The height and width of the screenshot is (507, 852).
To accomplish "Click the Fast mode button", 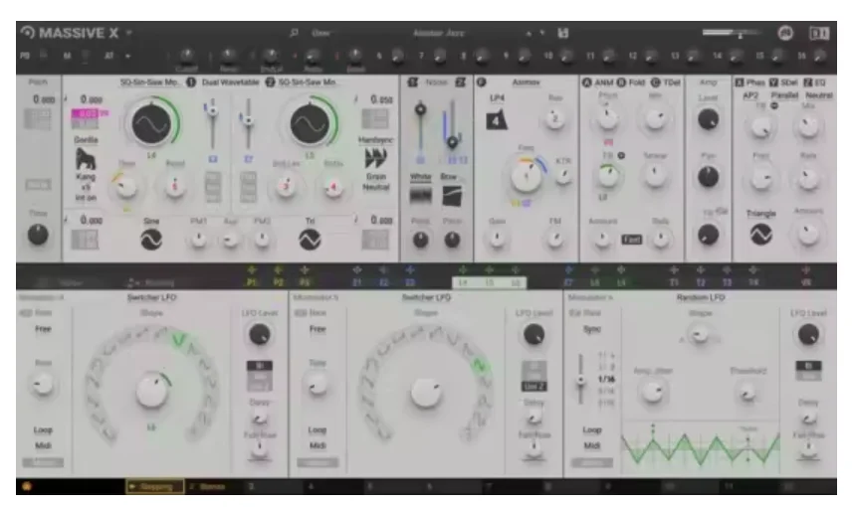I will 631,240.
